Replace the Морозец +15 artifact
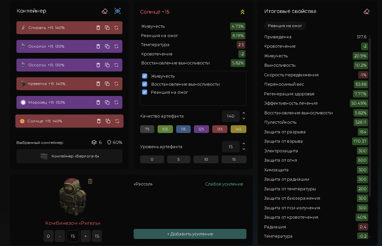This screenshot has height=246, width=382. click(x=116, y=102)
